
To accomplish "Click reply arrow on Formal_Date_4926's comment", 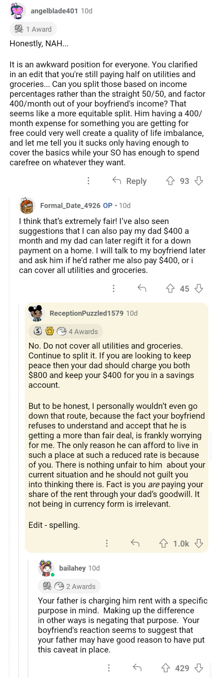I will tap(142, 288).
